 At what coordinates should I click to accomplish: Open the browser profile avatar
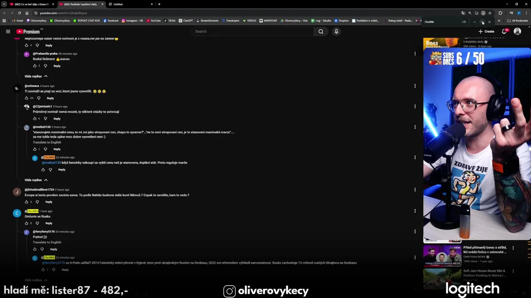[x=519, y=13]
